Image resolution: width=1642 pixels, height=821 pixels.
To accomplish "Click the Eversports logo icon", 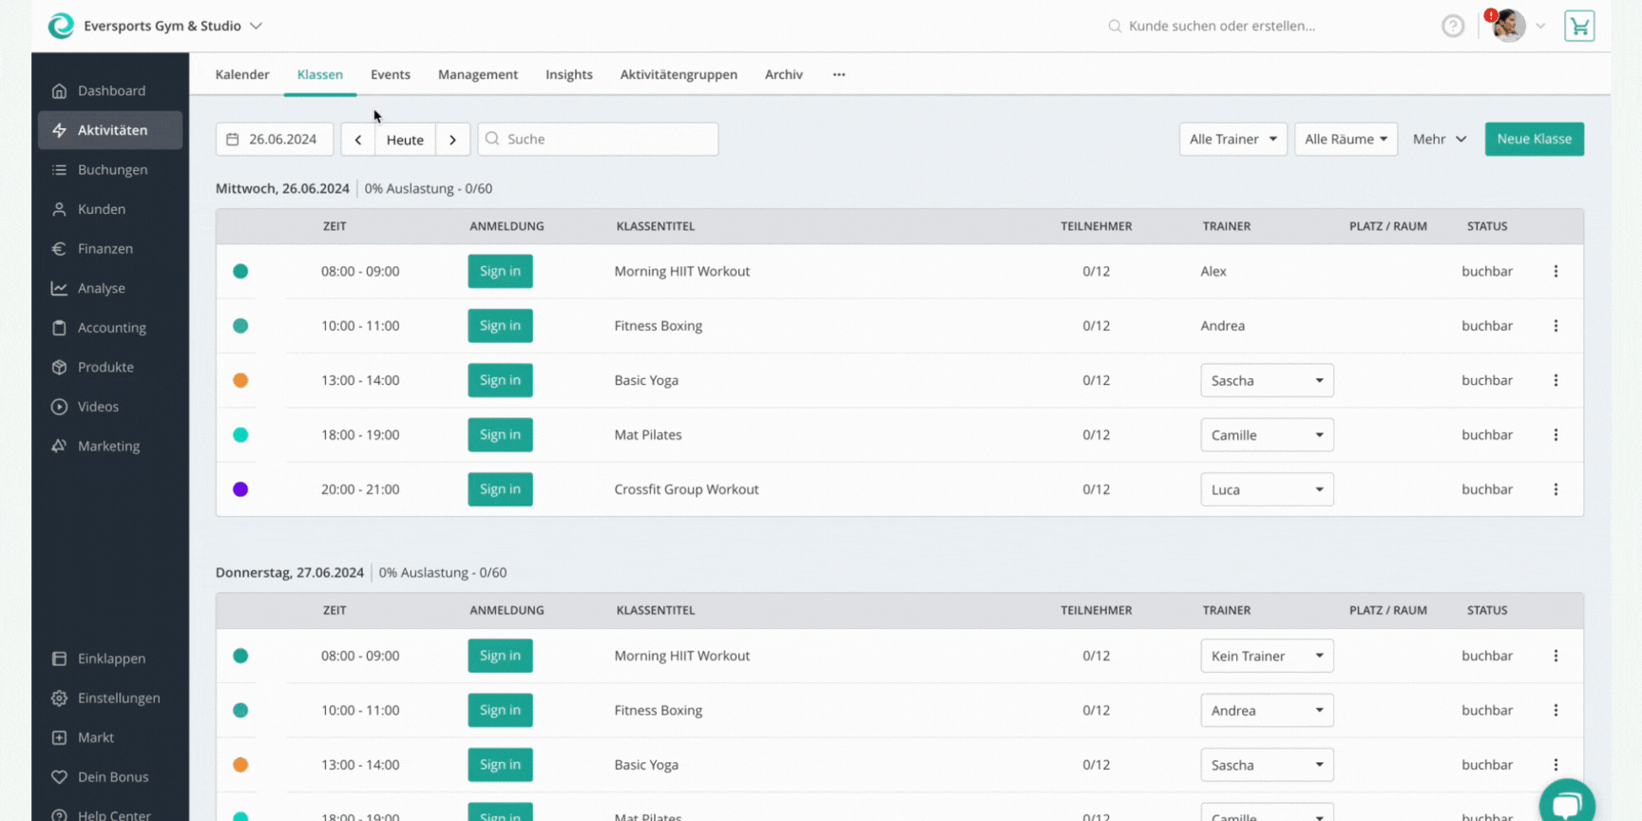I will (61, 26).
